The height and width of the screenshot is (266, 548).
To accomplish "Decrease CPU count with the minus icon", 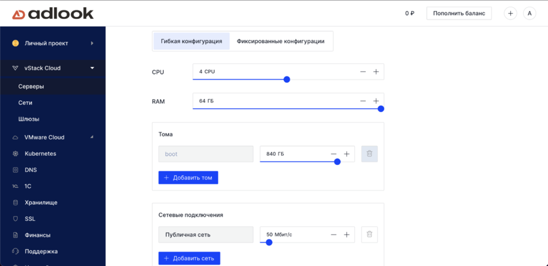I will (x=363, y=72).
